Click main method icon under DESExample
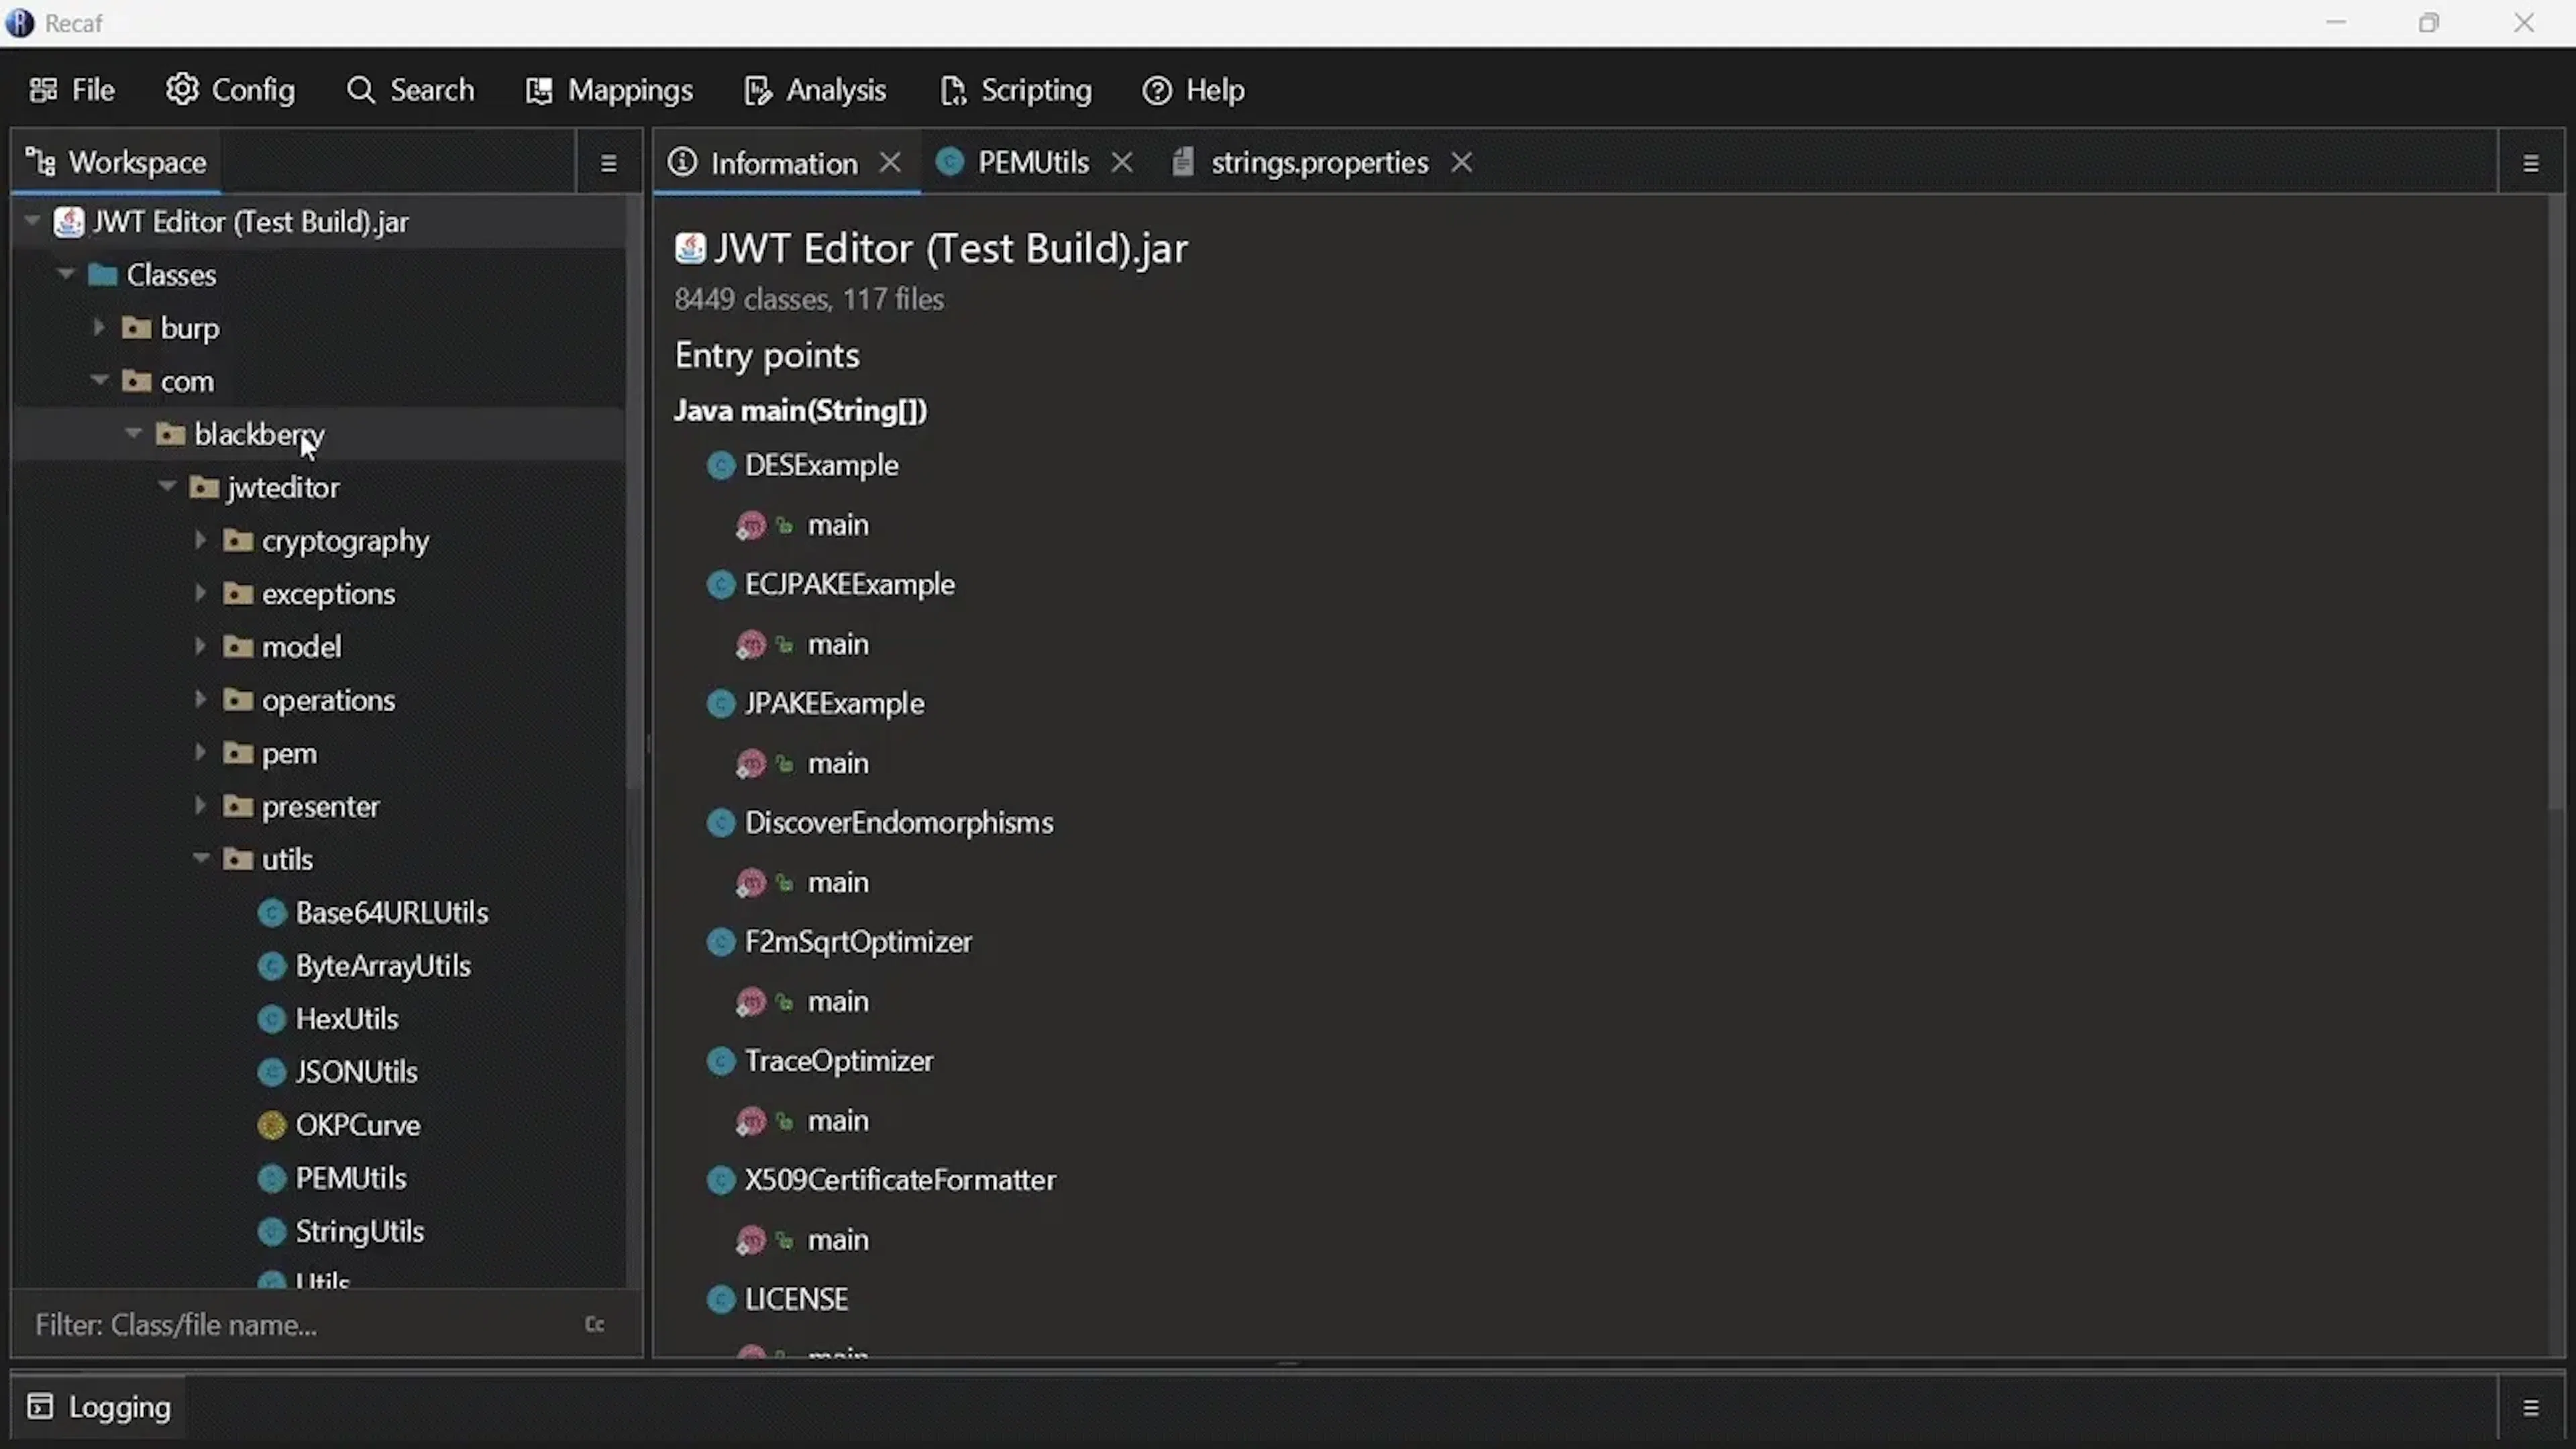2576x1449 pixels. [751, 525]
